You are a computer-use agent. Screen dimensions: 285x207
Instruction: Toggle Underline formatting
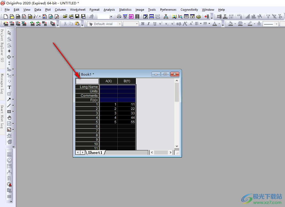click(155, 24)
